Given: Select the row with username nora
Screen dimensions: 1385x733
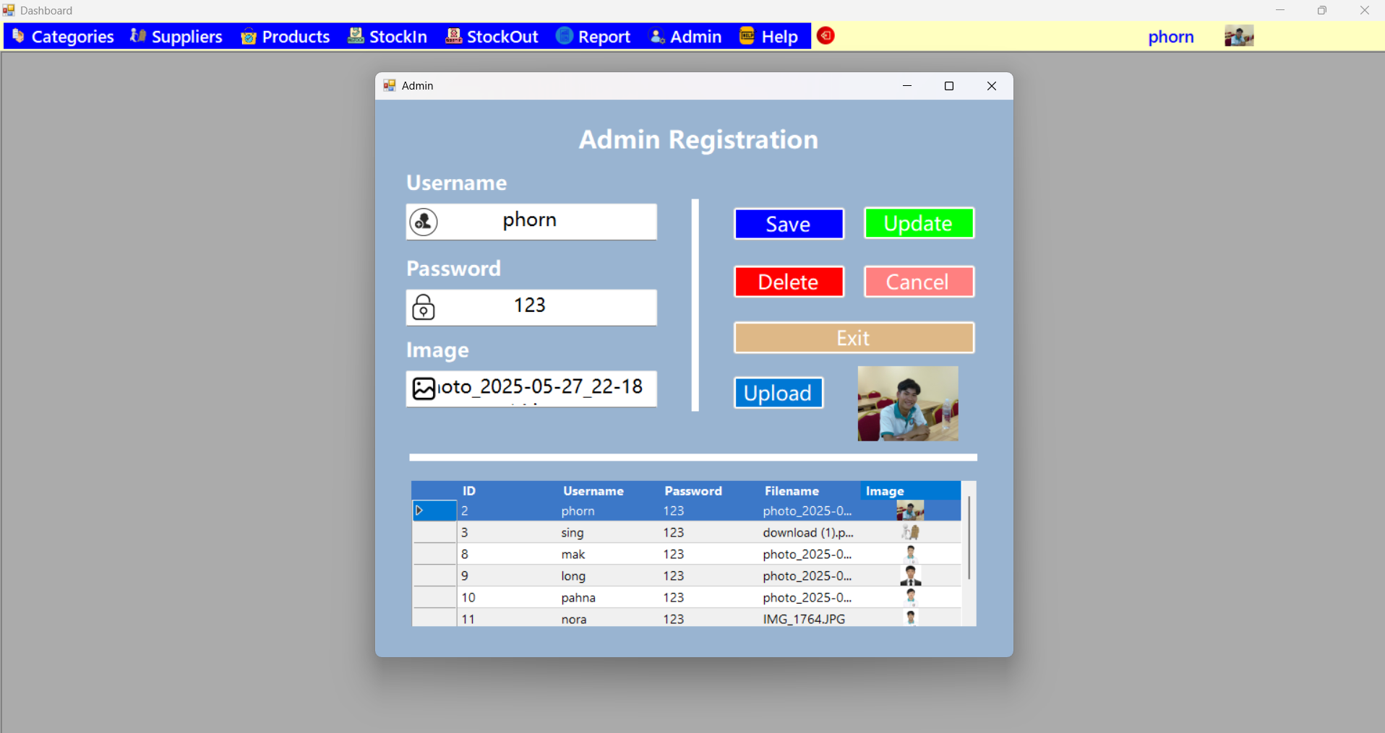Looking at the screenshot, I should point(687,617).
